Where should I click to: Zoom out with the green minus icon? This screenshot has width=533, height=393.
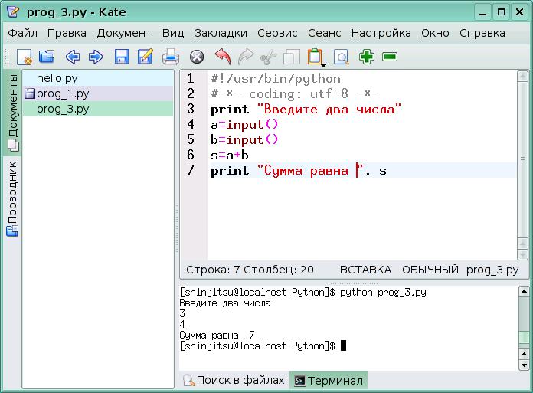390,57
